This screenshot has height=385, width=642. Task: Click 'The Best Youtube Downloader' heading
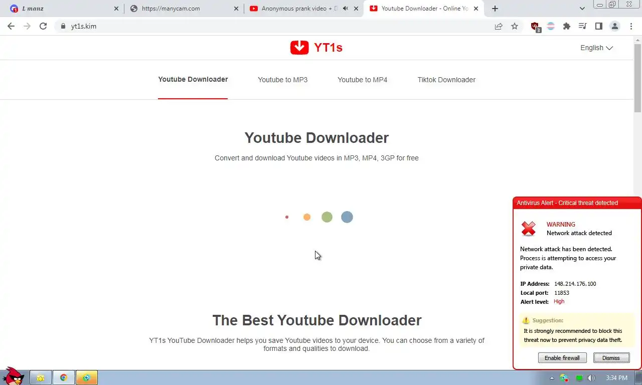point(316,320)
